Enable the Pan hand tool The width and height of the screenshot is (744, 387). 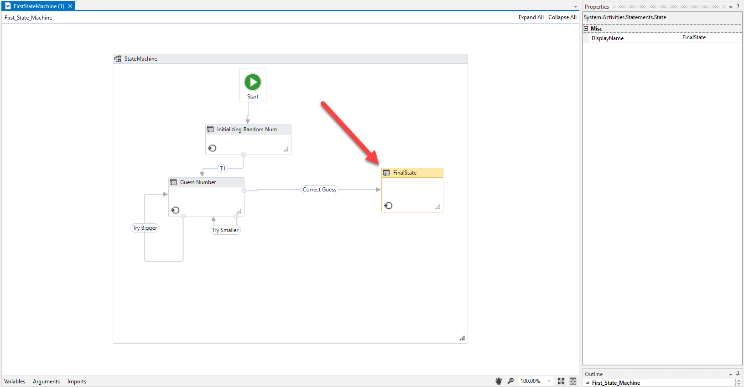tap(499, 381)
